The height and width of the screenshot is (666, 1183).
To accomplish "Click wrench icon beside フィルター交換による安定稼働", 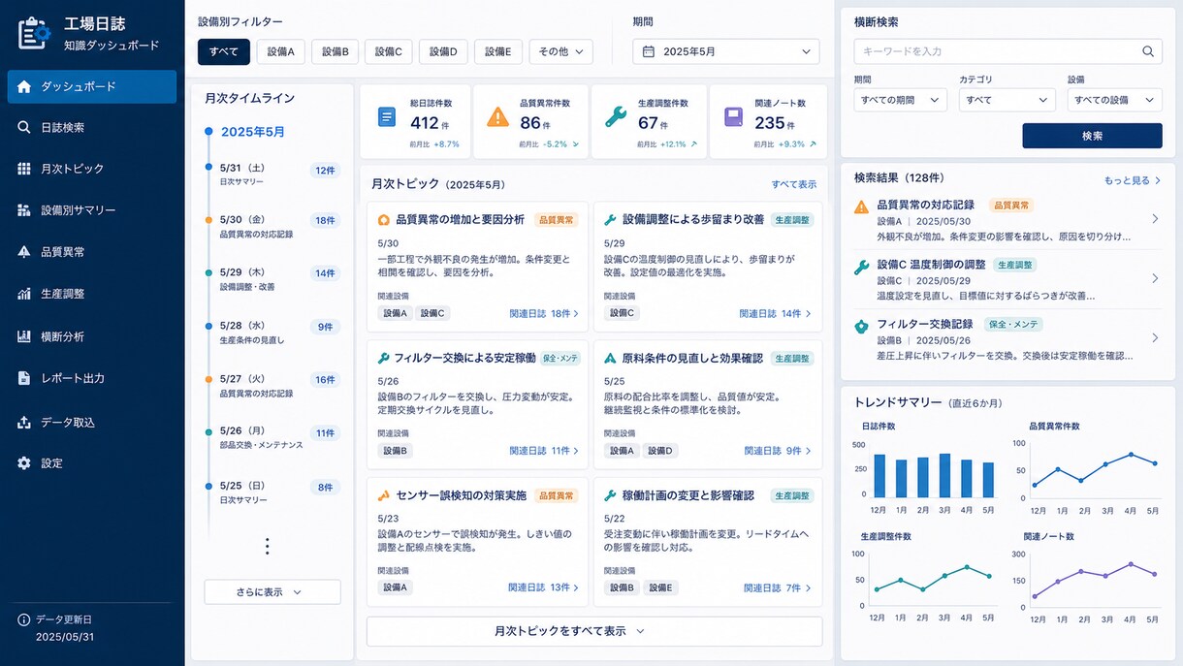I will [384, 358].
